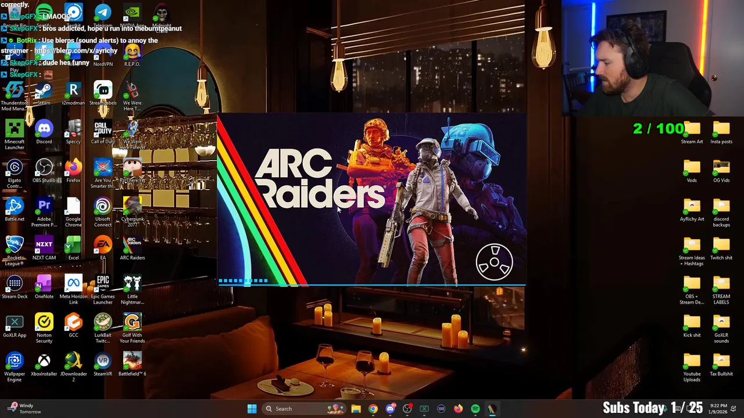The image size is (744, 418).
Task: Open the Google Chrome desktop icon
Action: [x=73, y=212]
